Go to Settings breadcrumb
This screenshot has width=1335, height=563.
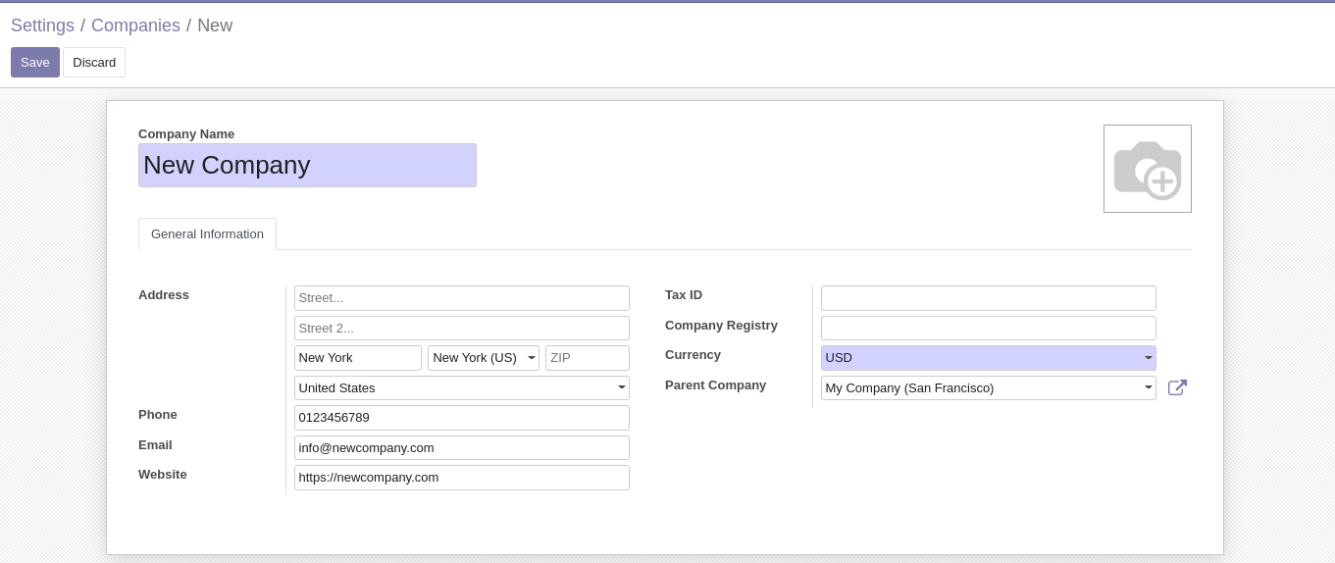click(x=42, y=26)
